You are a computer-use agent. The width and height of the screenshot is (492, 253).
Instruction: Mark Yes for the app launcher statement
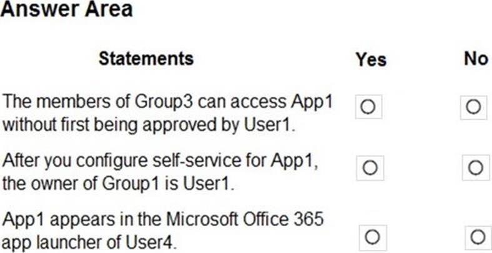click(x=372, y=237)
